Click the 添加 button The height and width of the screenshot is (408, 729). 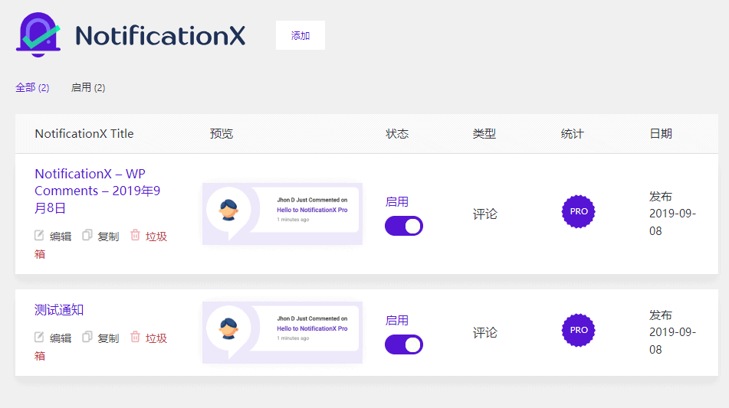point(300,35)
